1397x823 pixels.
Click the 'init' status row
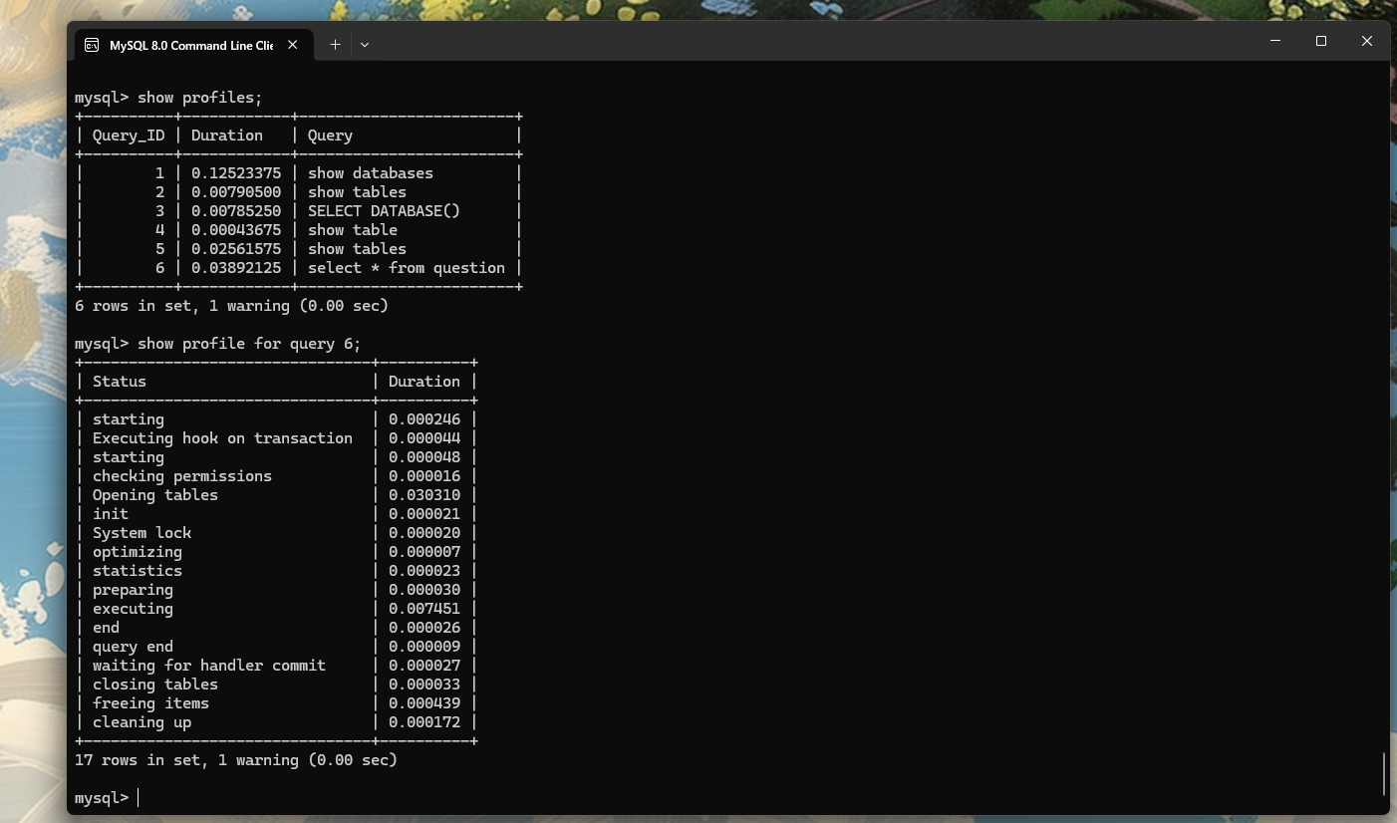111,514
